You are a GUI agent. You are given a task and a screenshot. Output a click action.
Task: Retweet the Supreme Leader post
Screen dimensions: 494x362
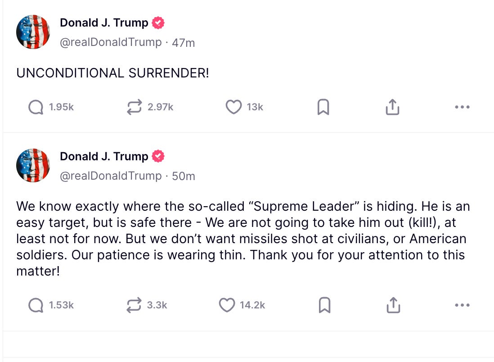(134, 305)
